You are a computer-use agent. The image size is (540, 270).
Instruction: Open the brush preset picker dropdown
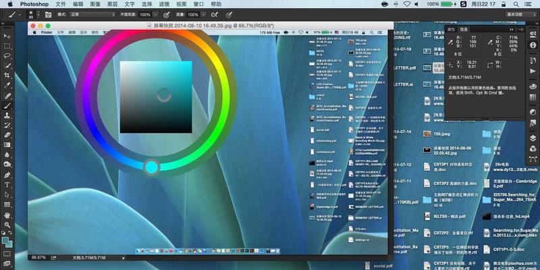click(38, 15)
